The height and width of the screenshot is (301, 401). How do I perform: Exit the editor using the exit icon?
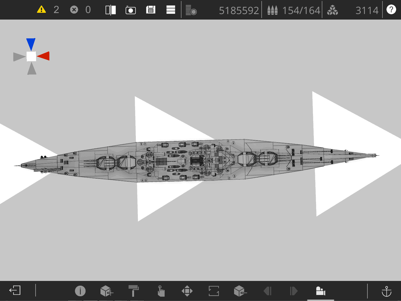click(15, 290)
